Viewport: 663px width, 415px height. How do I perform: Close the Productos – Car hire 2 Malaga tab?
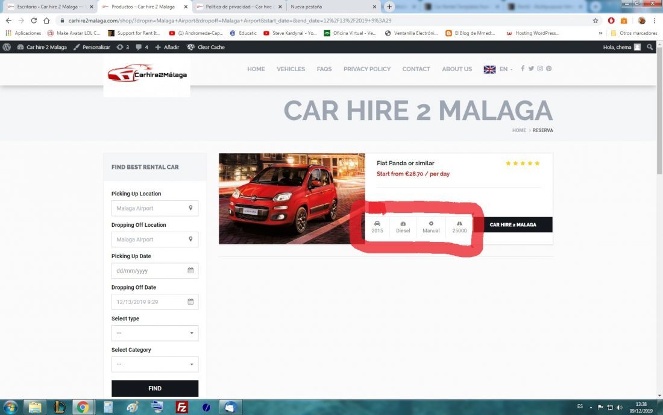186,7
